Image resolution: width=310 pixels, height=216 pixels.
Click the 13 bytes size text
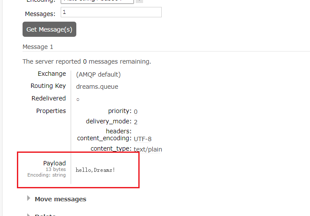click(x=56, y=169)
